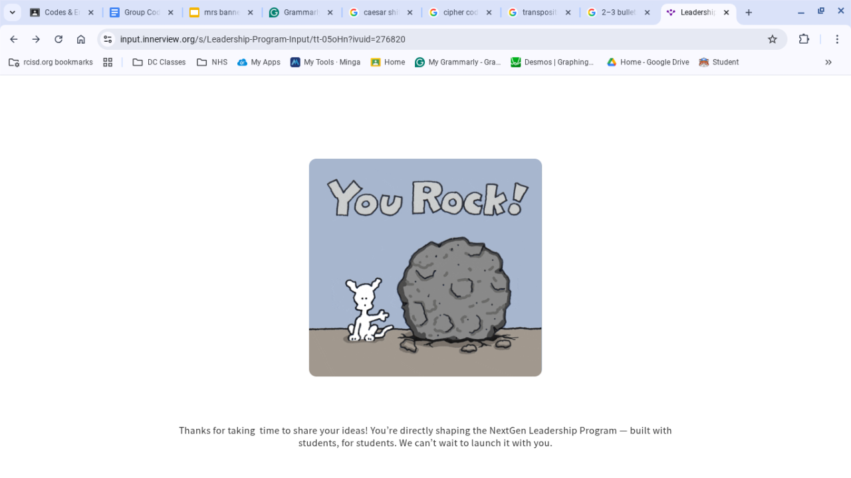The image size is (851, 478).
Task: Switch to the mrs banne Slides tab
Action: pyautogui.click(x=221, y=13)
